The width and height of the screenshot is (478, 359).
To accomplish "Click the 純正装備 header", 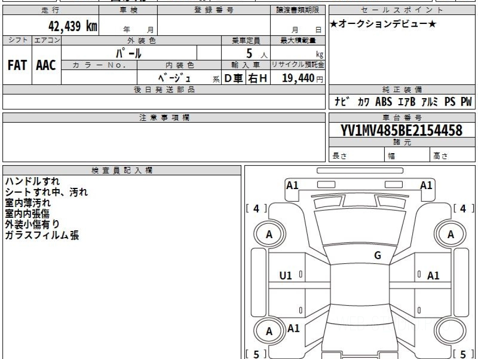I will 402,90.
